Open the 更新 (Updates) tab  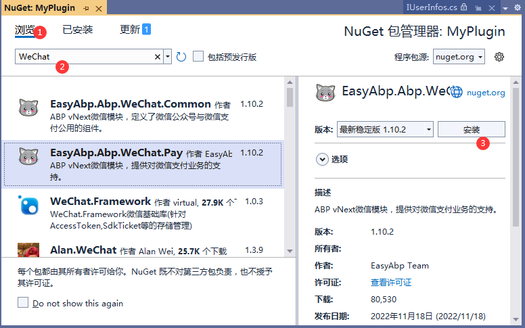point(130,30)
